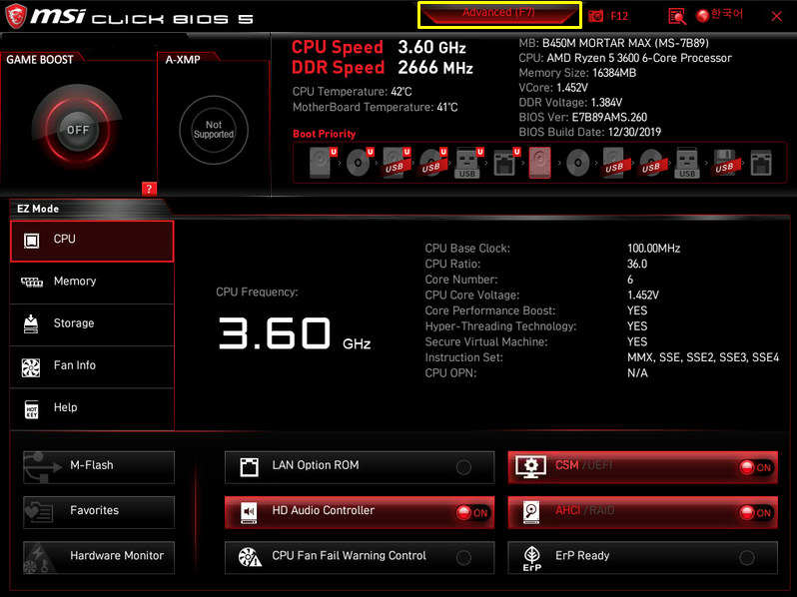Open Hardware Monitor
The width and height of the screenshot is (797, 597).
(x=99, y=557)
